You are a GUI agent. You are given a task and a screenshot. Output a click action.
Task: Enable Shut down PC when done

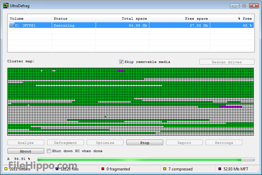[x=49, y=151]
